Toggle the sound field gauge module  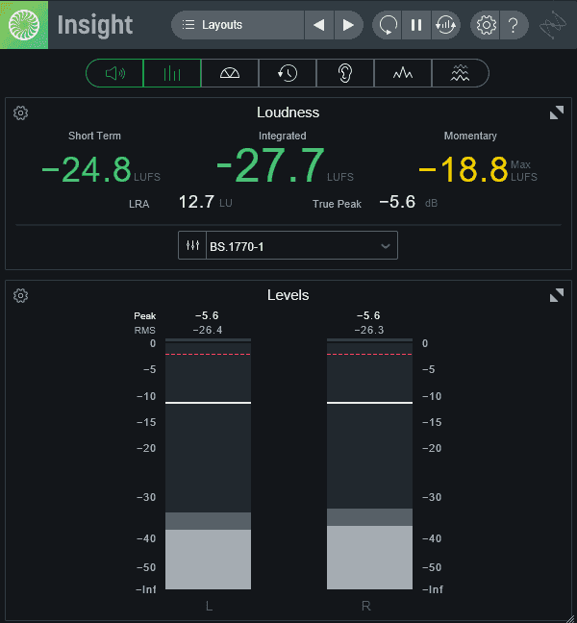click(x=230, y=73)
